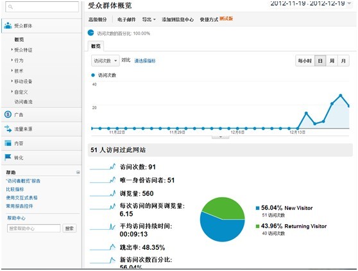Click the 跳出率 sparkline thumbnail
This screenshot has height=271, width=358.
point(103,247)
